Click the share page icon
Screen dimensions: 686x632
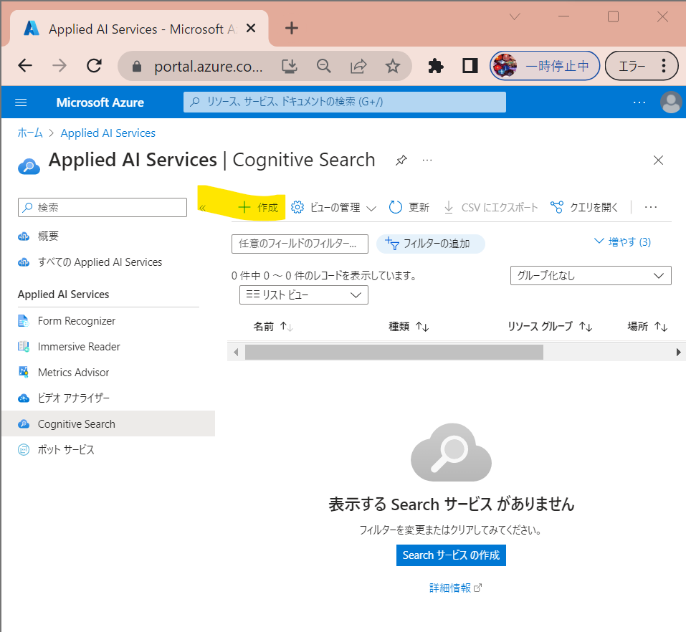pyautogui.click(x=358, y=67)
